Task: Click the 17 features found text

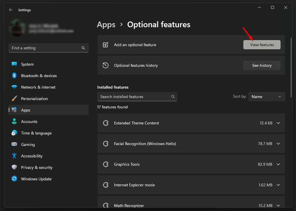Action: click(x=112, y=107)
